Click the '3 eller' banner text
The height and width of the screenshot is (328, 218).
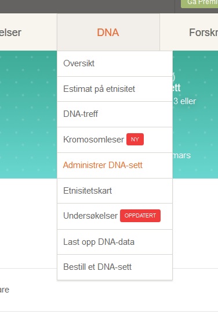point(185,101)
